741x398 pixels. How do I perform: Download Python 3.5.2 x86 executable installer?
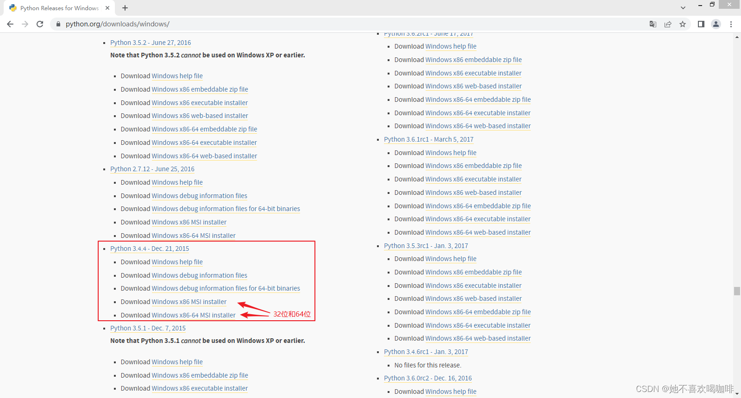pyautogui.click(x=200, y=103)
